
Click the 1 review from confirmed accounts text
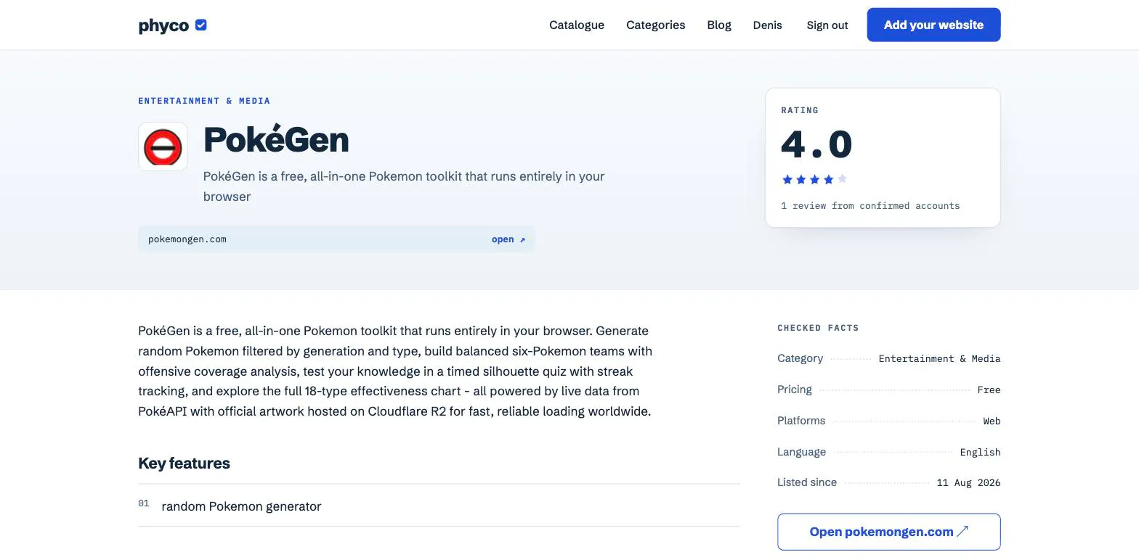pos(870,206)
